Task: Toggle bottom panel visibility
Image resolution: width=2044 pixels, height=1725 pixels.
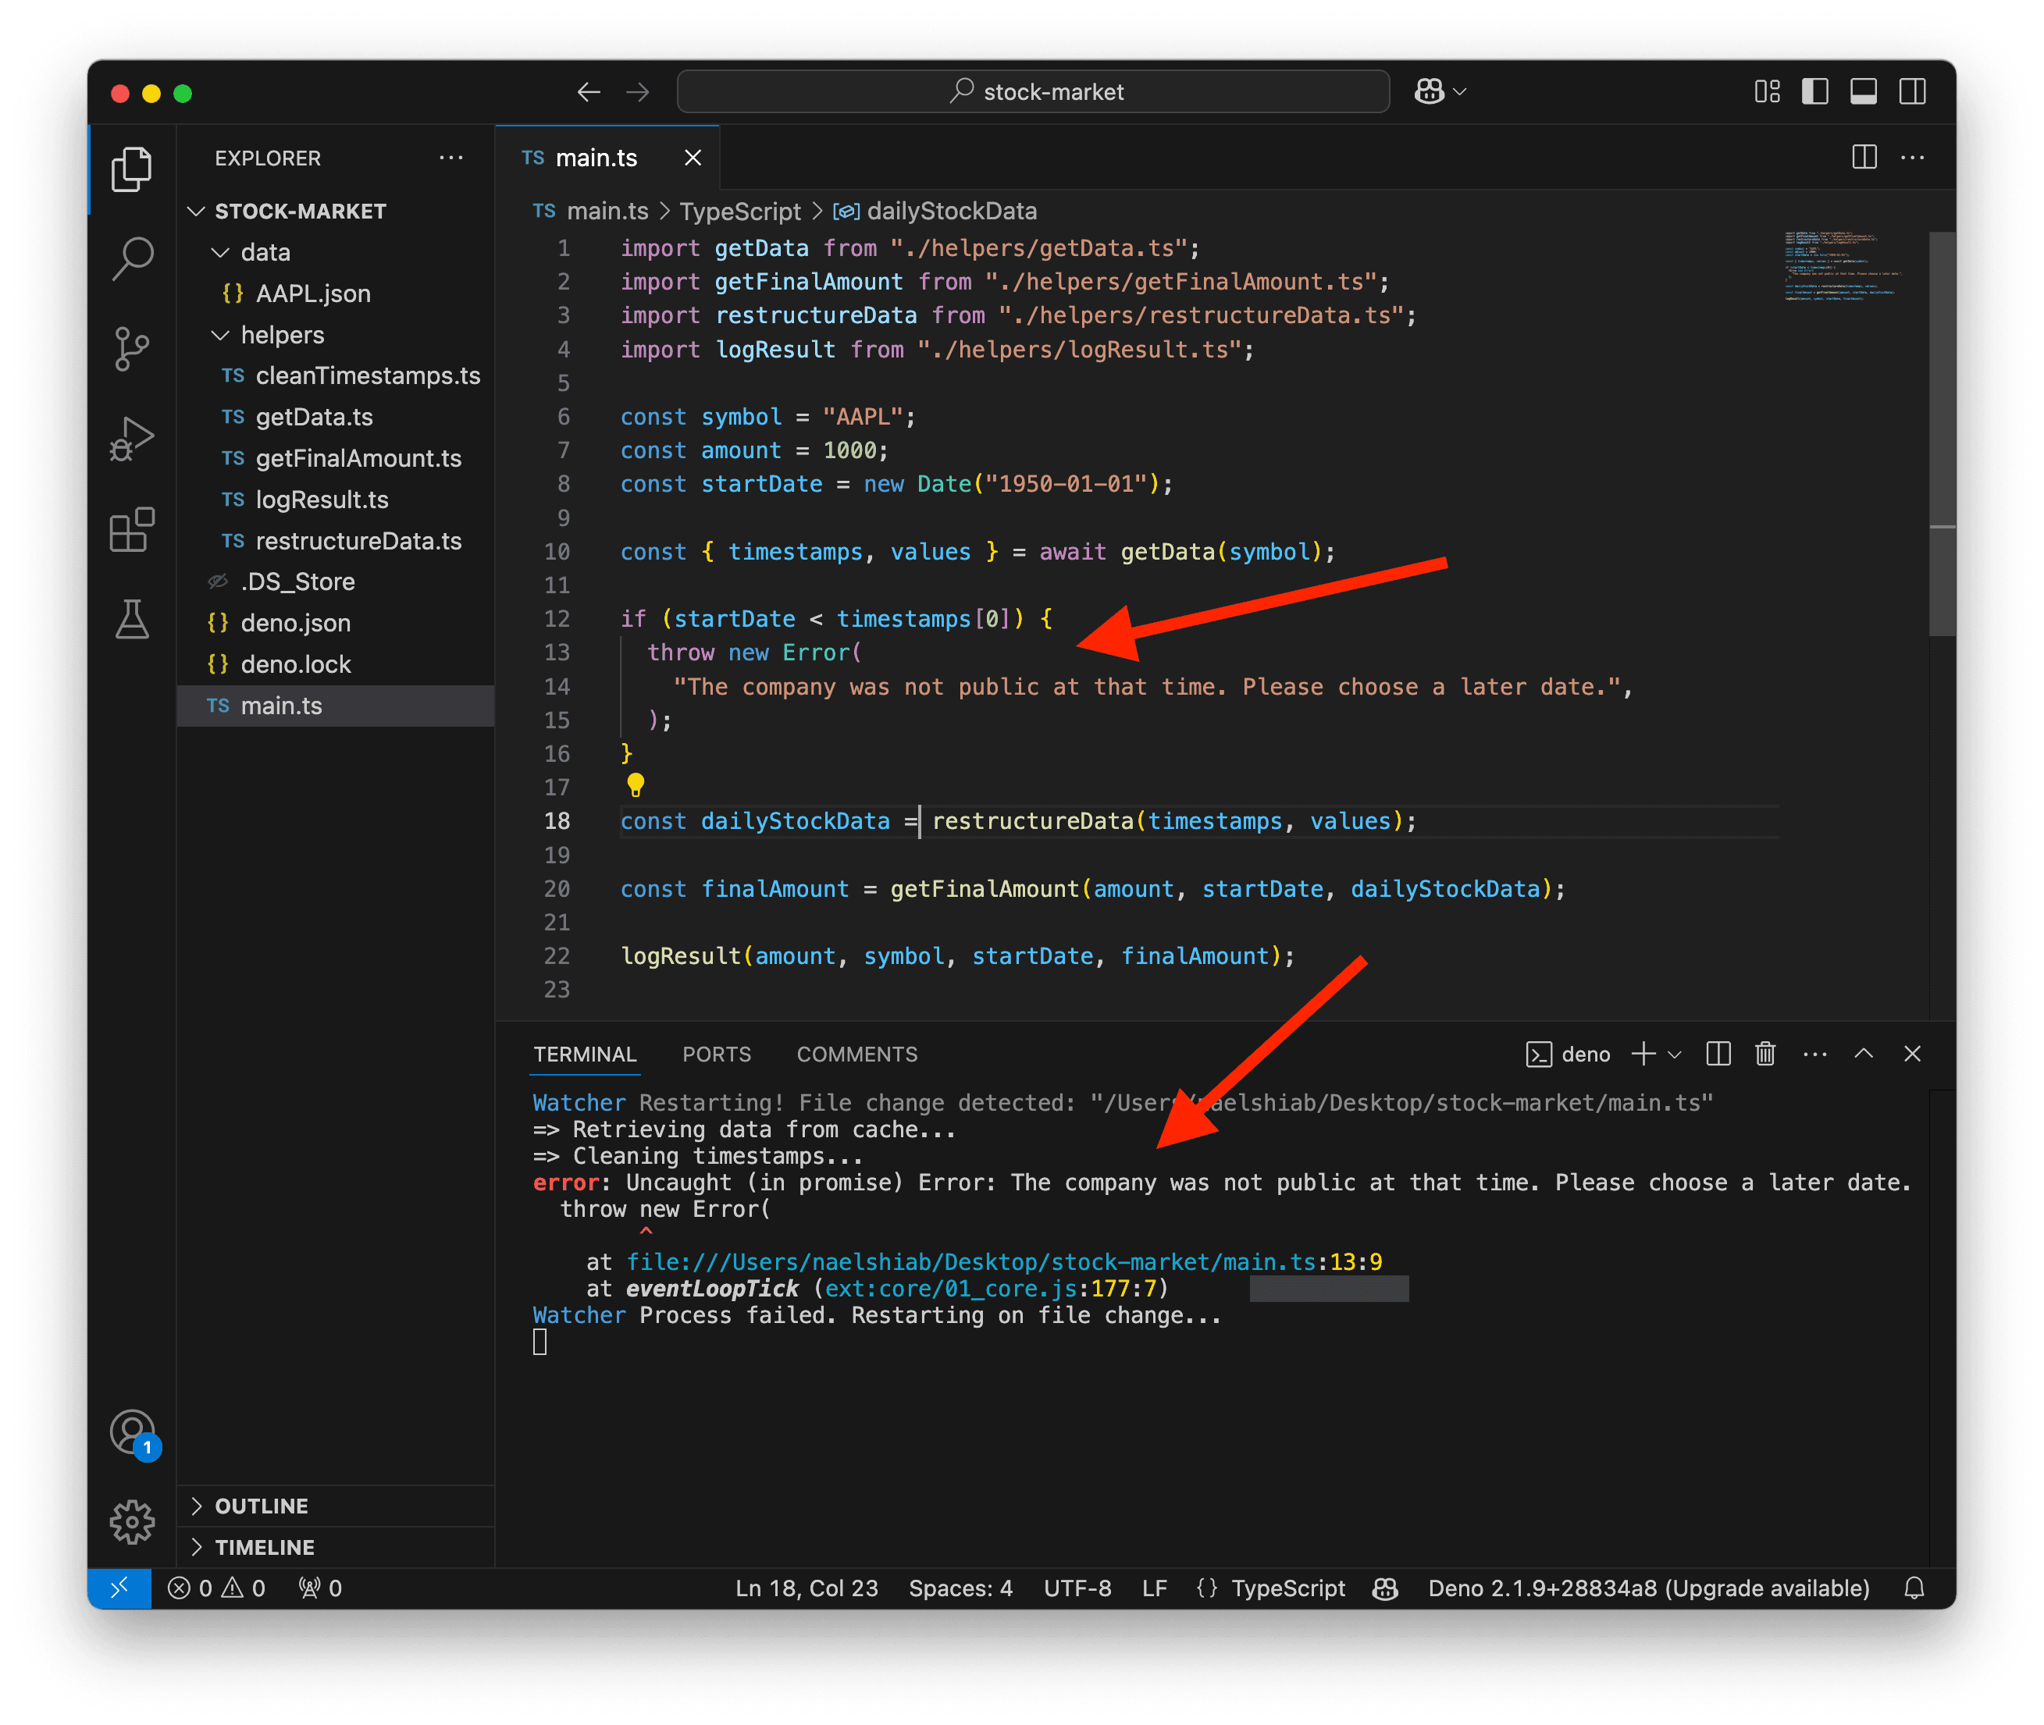Action: (x=1864, y=92)
